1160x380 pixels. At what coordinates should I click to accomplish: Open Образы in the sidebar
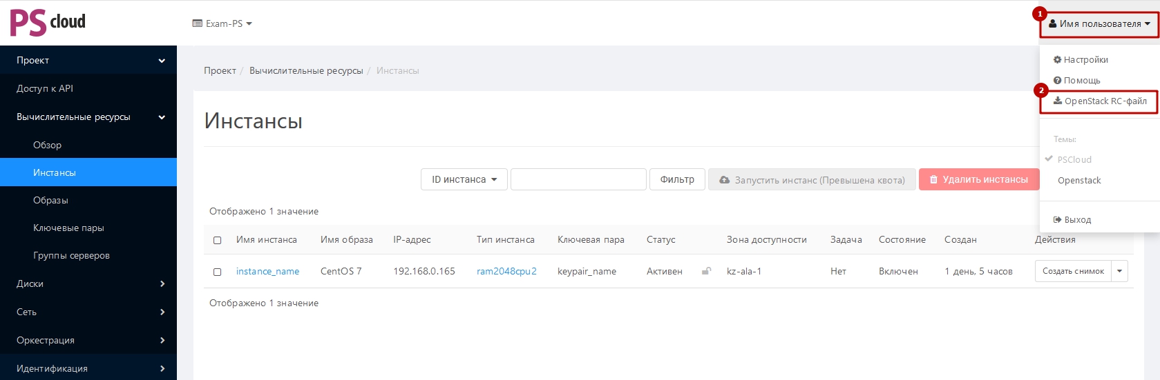[x=88, y=200]
